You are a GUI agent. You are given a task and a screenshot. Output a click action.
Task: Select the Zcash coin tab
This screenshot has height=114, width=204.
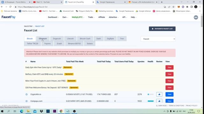(x=59, y=44)
